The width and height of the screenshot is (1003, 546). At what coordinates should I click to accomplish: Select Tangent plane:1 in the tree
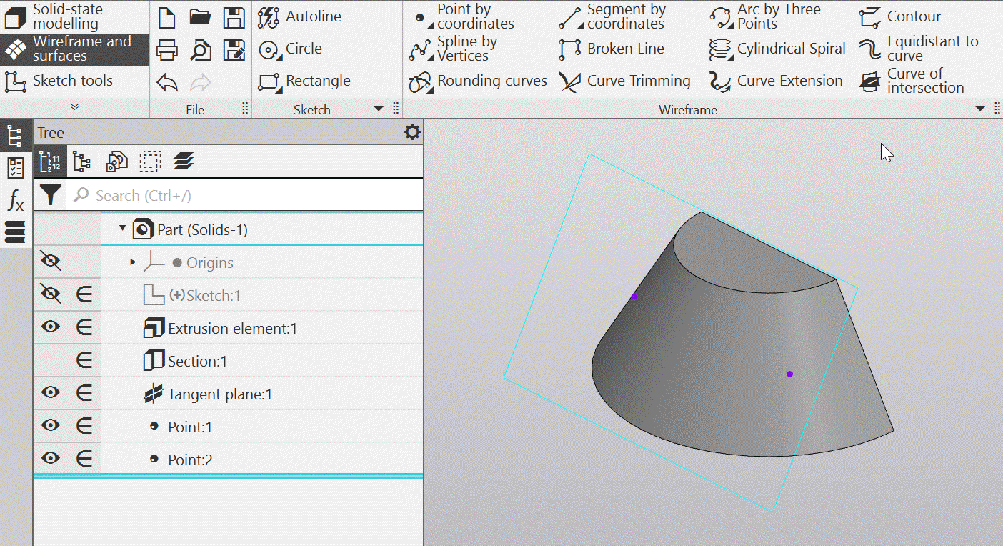tap(219, 394)
